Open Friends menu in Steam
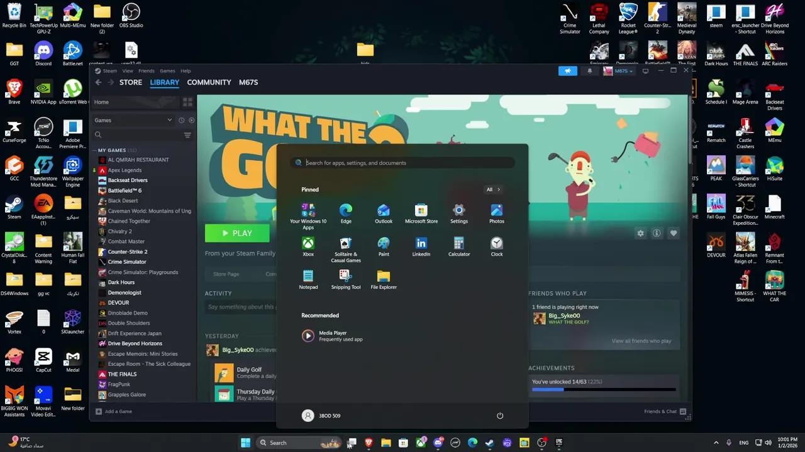 click(x=147, y=71)
